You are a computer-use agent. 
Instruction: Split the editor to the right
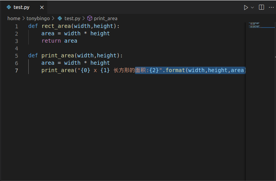pos(262,7)
